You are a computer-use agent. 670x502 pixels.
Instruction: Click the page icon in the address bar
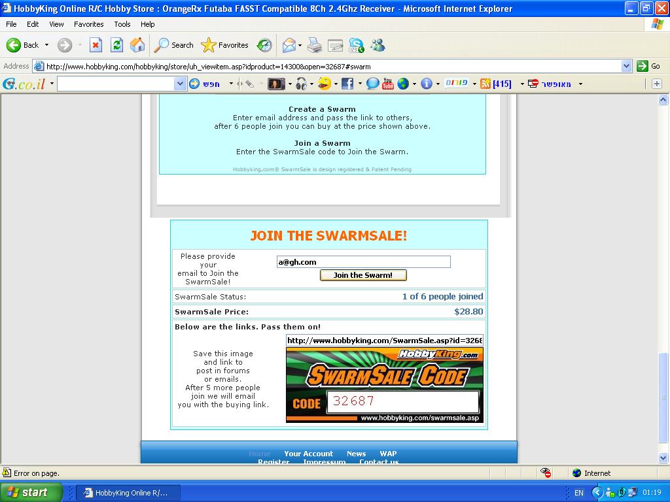pyautogui.click(x=39, y=66)
